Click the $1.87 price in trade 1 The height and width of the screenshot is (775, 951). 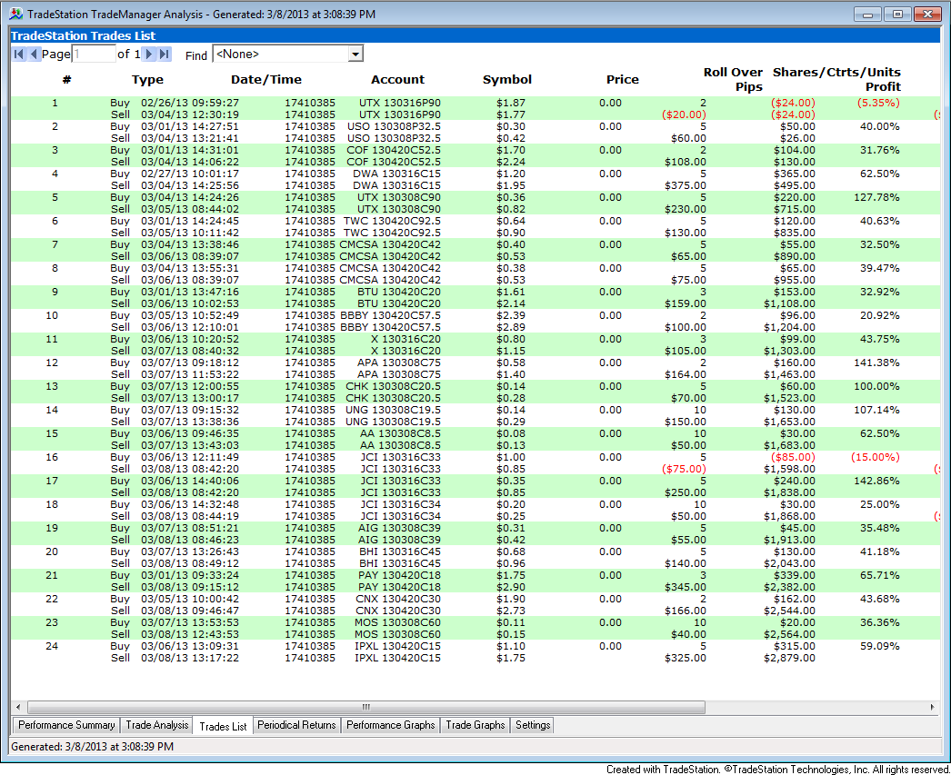click(511, 103)
